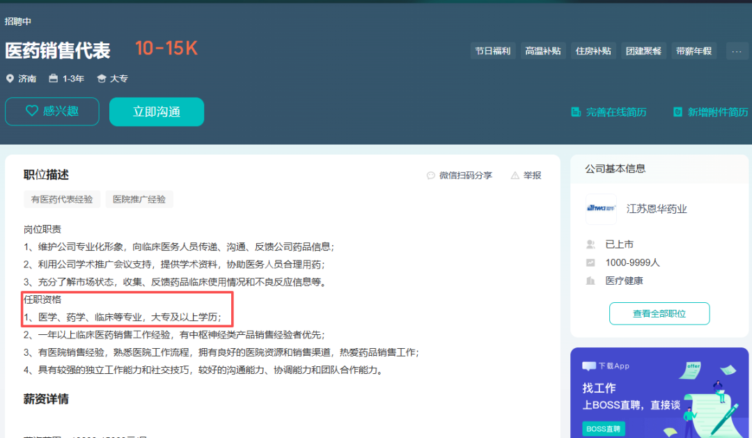Viewport: 752px width, 438px height.
Task: Click the warning triangle icon beside 举报
Action: [515, 175]
